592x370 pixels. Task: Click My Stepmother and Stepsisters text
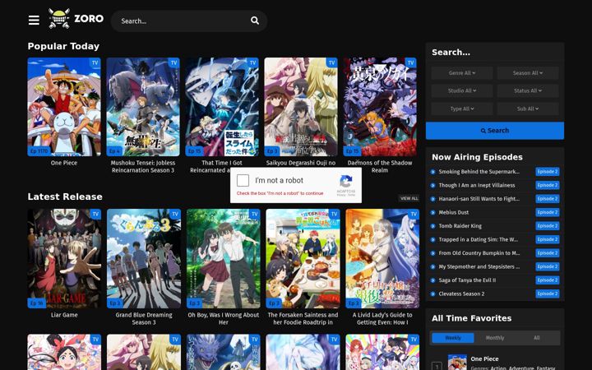[479, 266]
